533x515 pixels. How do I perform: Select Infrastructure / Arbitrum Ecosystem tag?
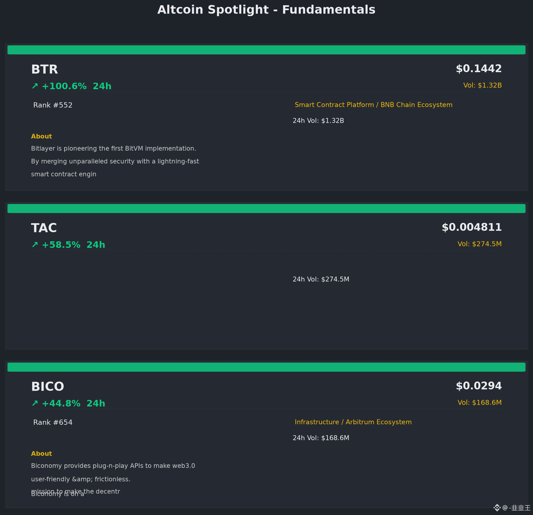[353, 422]
